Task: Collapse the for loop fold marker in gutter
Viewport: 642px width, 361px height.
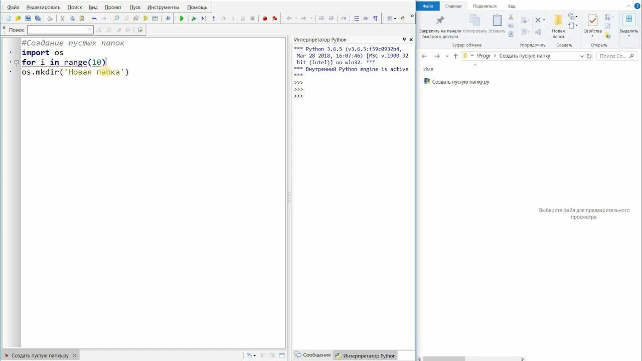Action: tap(17, 62)
